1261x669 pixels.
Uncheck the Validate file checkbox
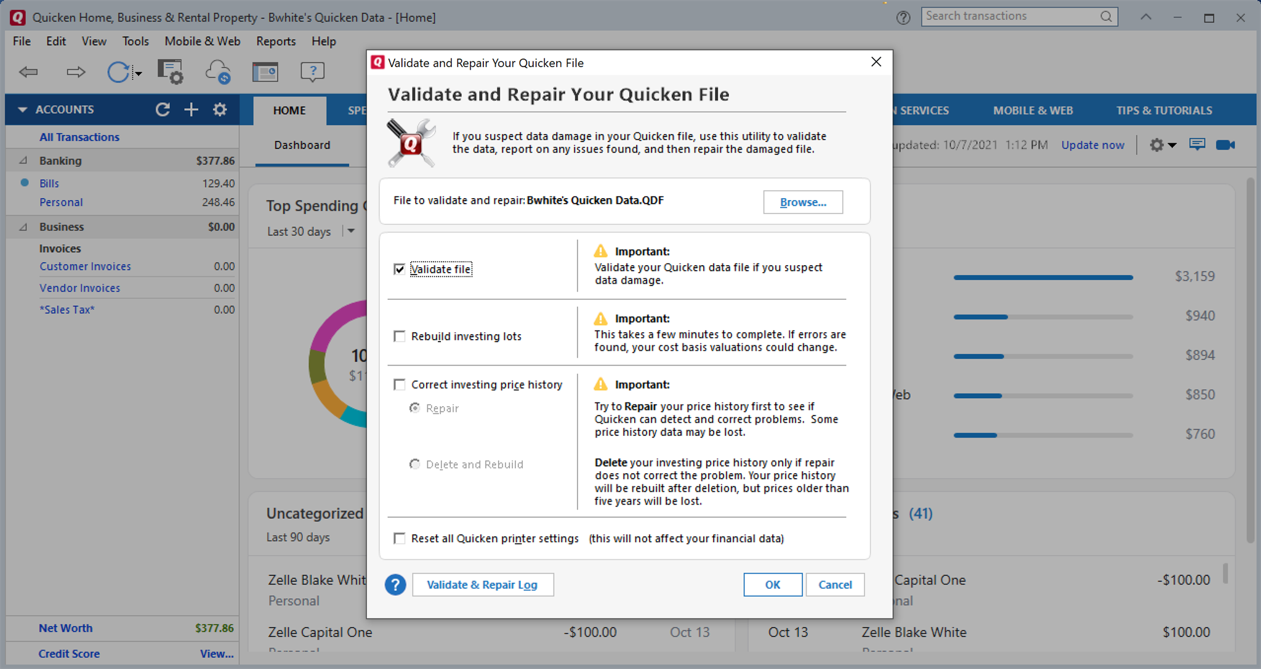400,269
